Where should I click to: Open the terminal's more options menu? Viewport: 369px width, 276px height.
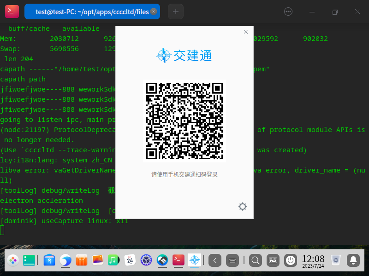288,11
